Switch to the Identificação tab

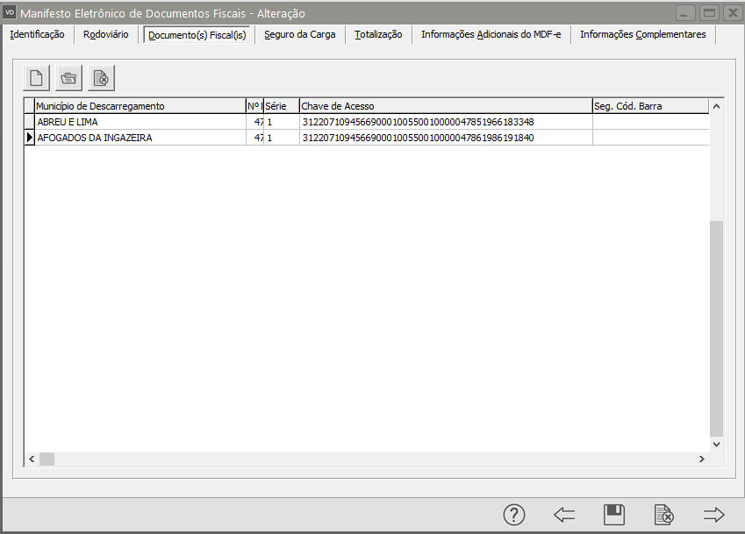coord(37,34)
